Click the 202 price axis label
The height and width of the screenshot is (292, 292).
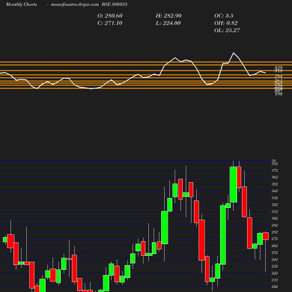274,287
